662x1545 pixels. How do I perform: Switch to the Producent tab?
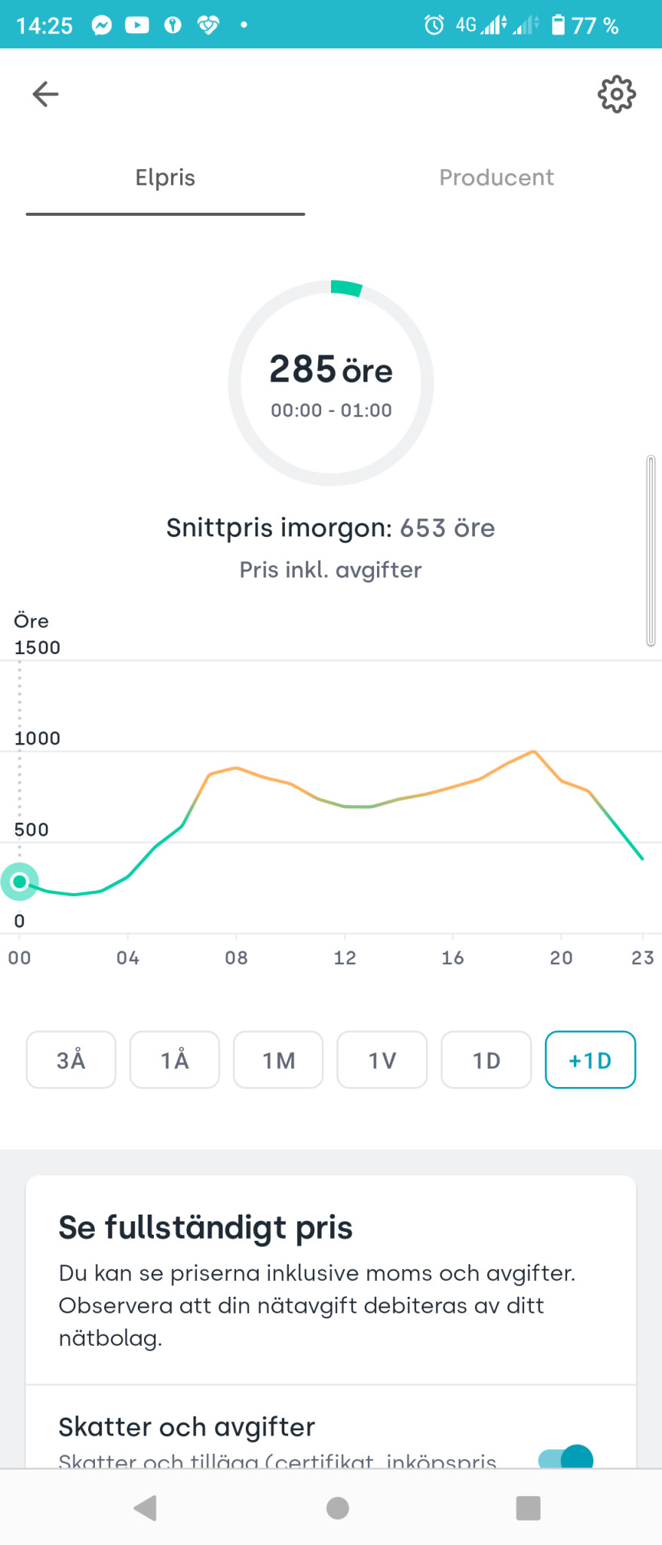pos(496,178)
